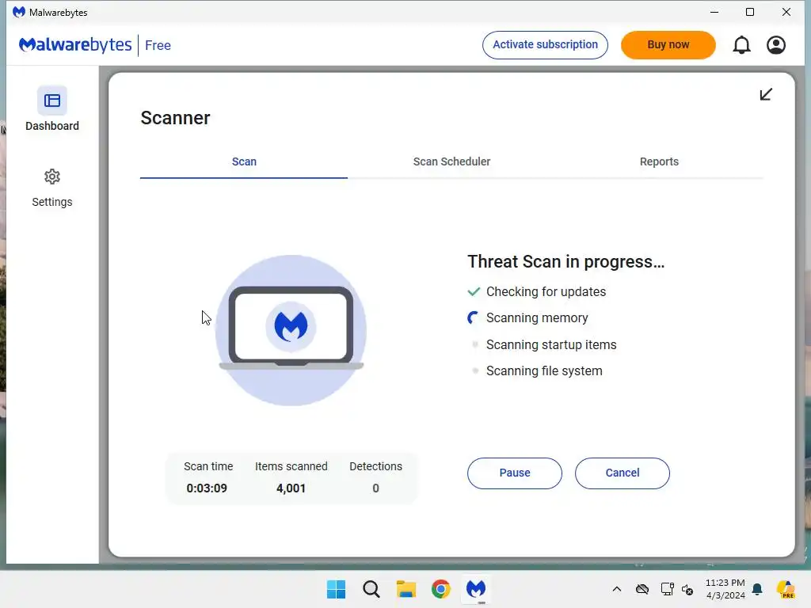Click the scan time value 0:03:09
The image size is (811, 608).
pos(207,488)
